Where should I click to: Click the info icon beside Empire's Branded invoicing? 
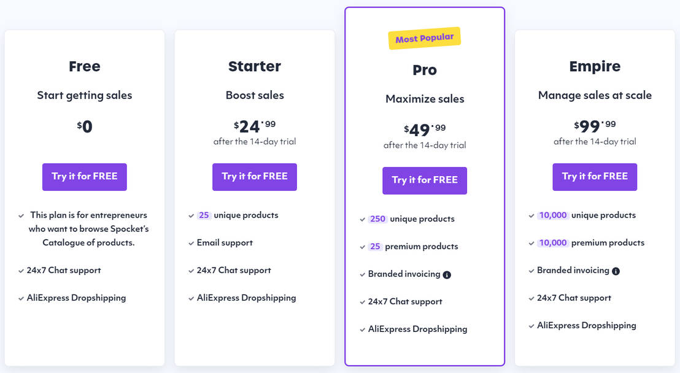(616, 271)
